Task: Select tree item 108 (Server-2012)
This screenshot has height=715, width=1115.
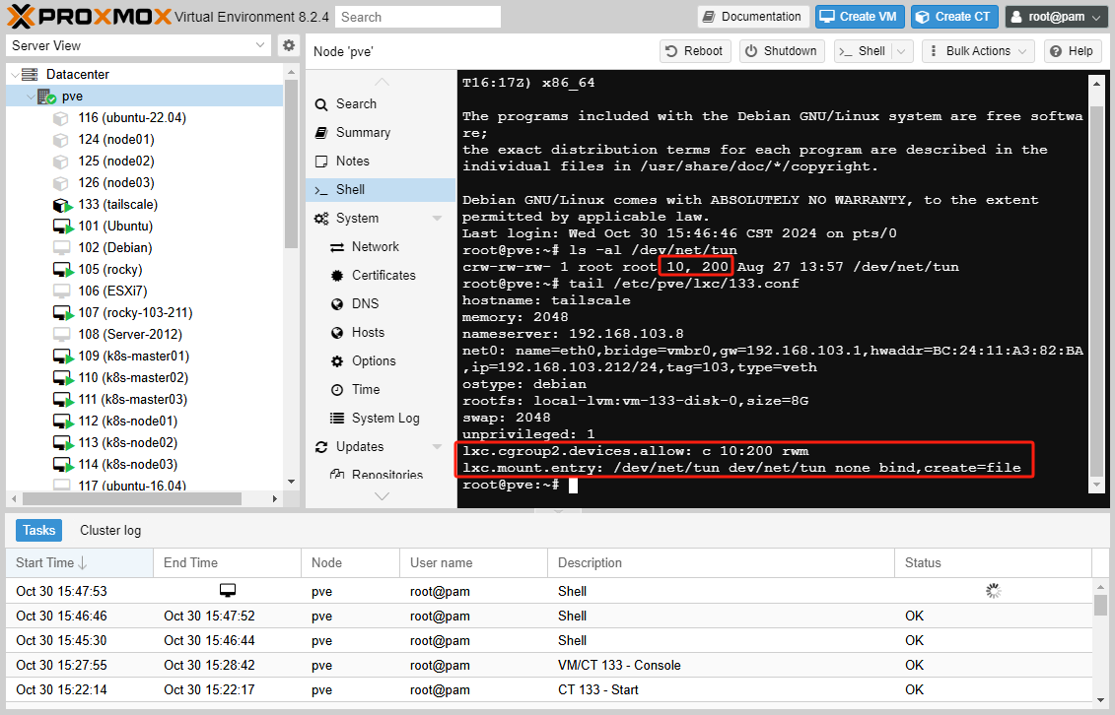Action: coord(144,335)
